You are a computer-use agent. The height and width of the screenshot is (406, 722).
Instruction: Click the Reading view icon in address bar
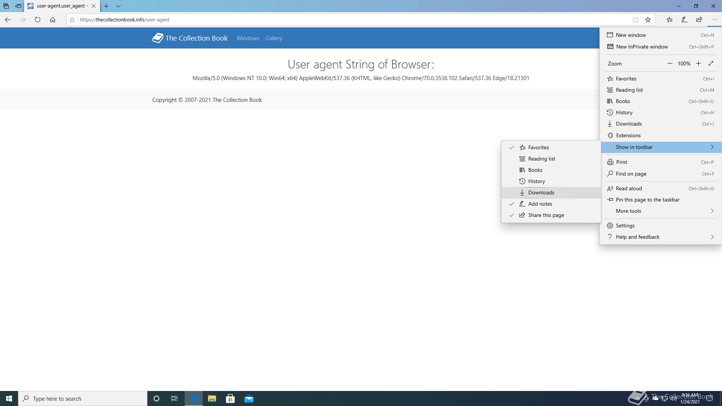(x=636, y=20)
